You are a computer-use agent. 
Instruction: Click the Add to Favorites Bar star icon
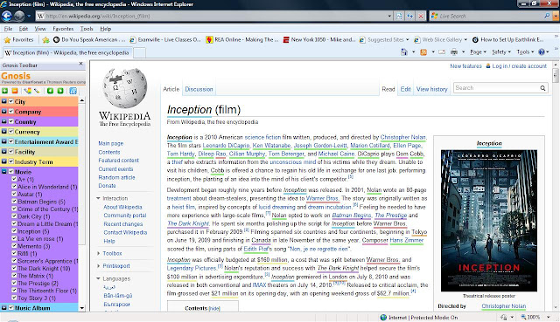click(x=45, y=40)
